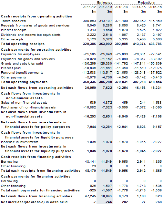
Task: Select total operating payments -397,218
Action: (x=138, y=82)
